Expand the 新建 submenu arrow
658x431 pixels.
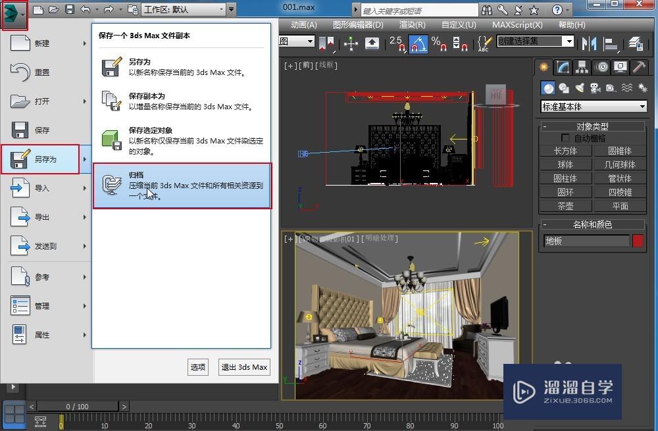coord(85,43)
